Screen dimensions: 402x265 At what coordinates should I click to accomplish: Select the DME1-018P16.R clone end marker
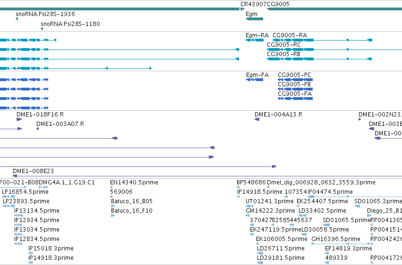(19, 119)
